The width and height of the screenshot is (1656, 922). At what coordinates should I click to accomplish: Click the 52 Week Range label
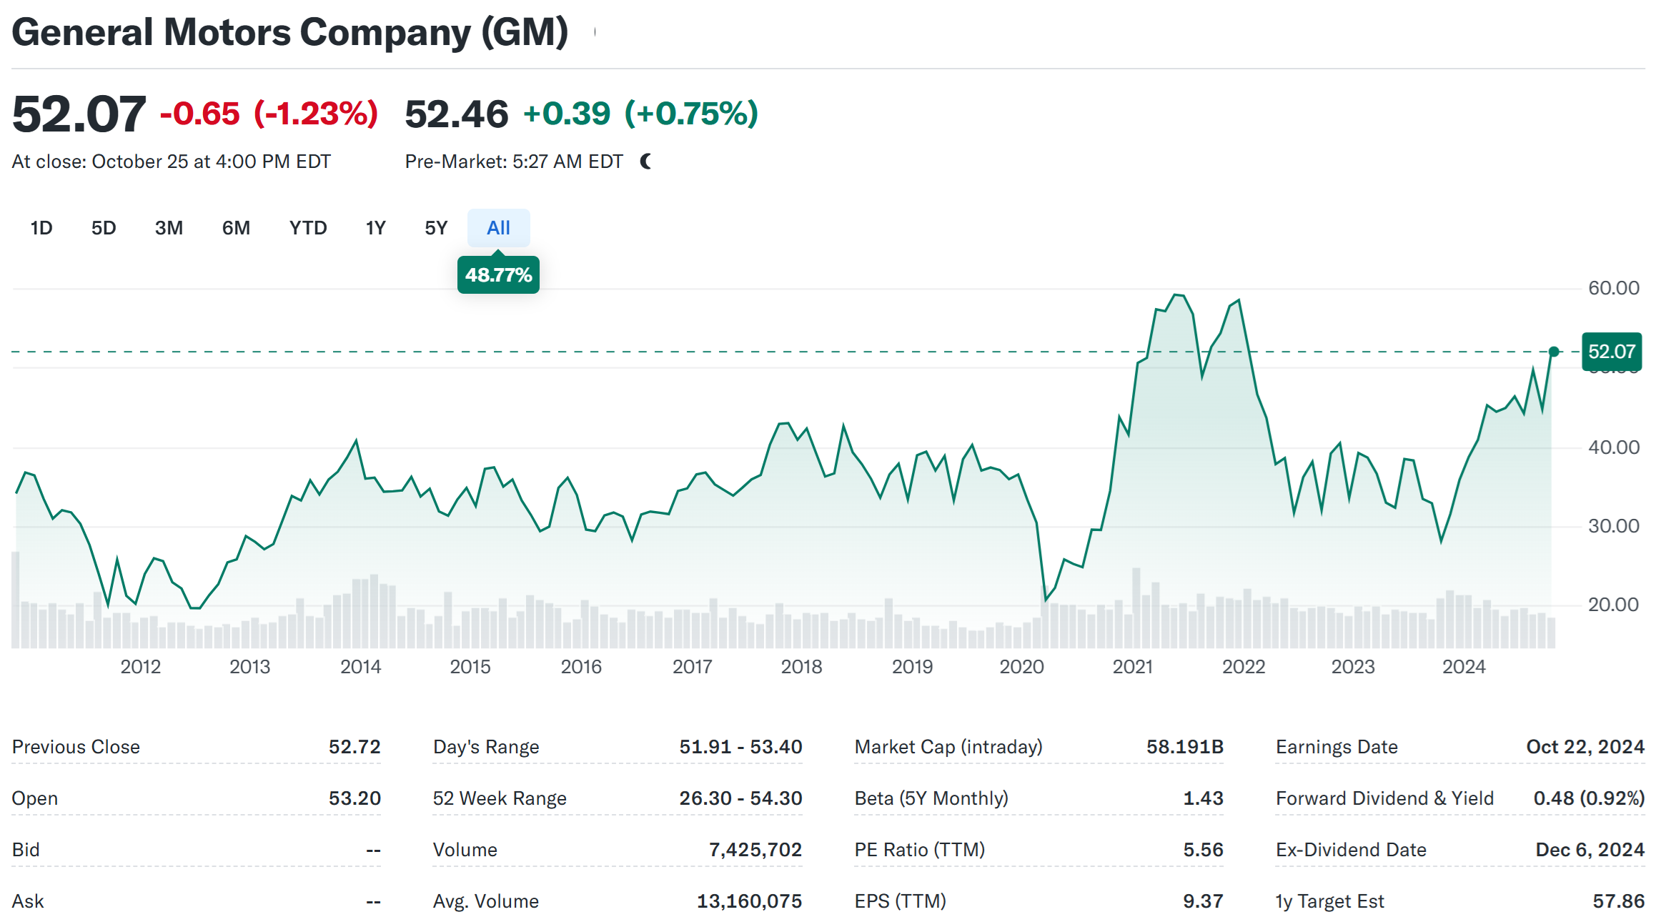(x=500, y=798)
